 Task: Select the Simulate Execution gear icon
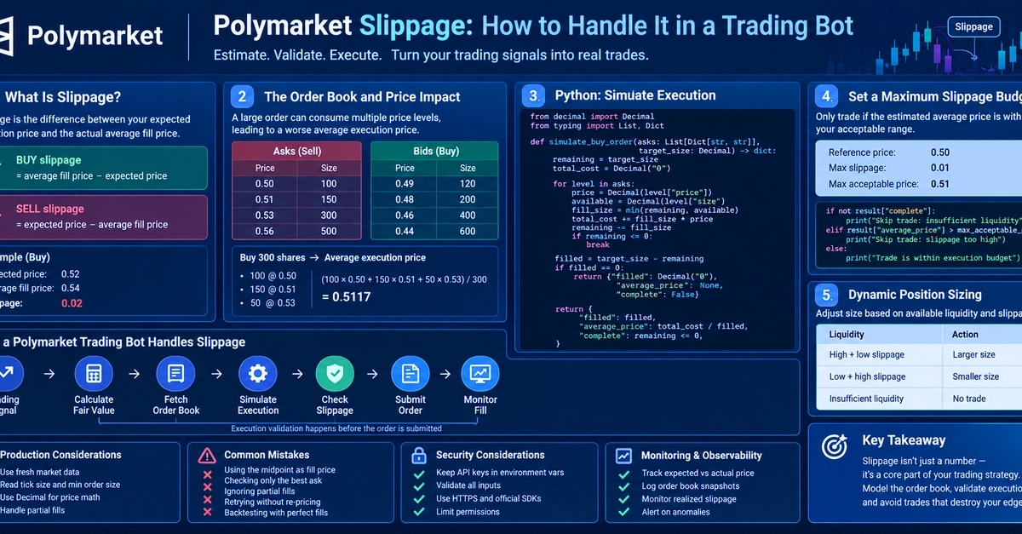pos(257,374)
